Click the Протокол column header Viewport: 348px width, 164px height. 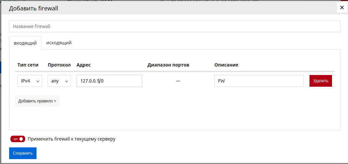[59, 65]
